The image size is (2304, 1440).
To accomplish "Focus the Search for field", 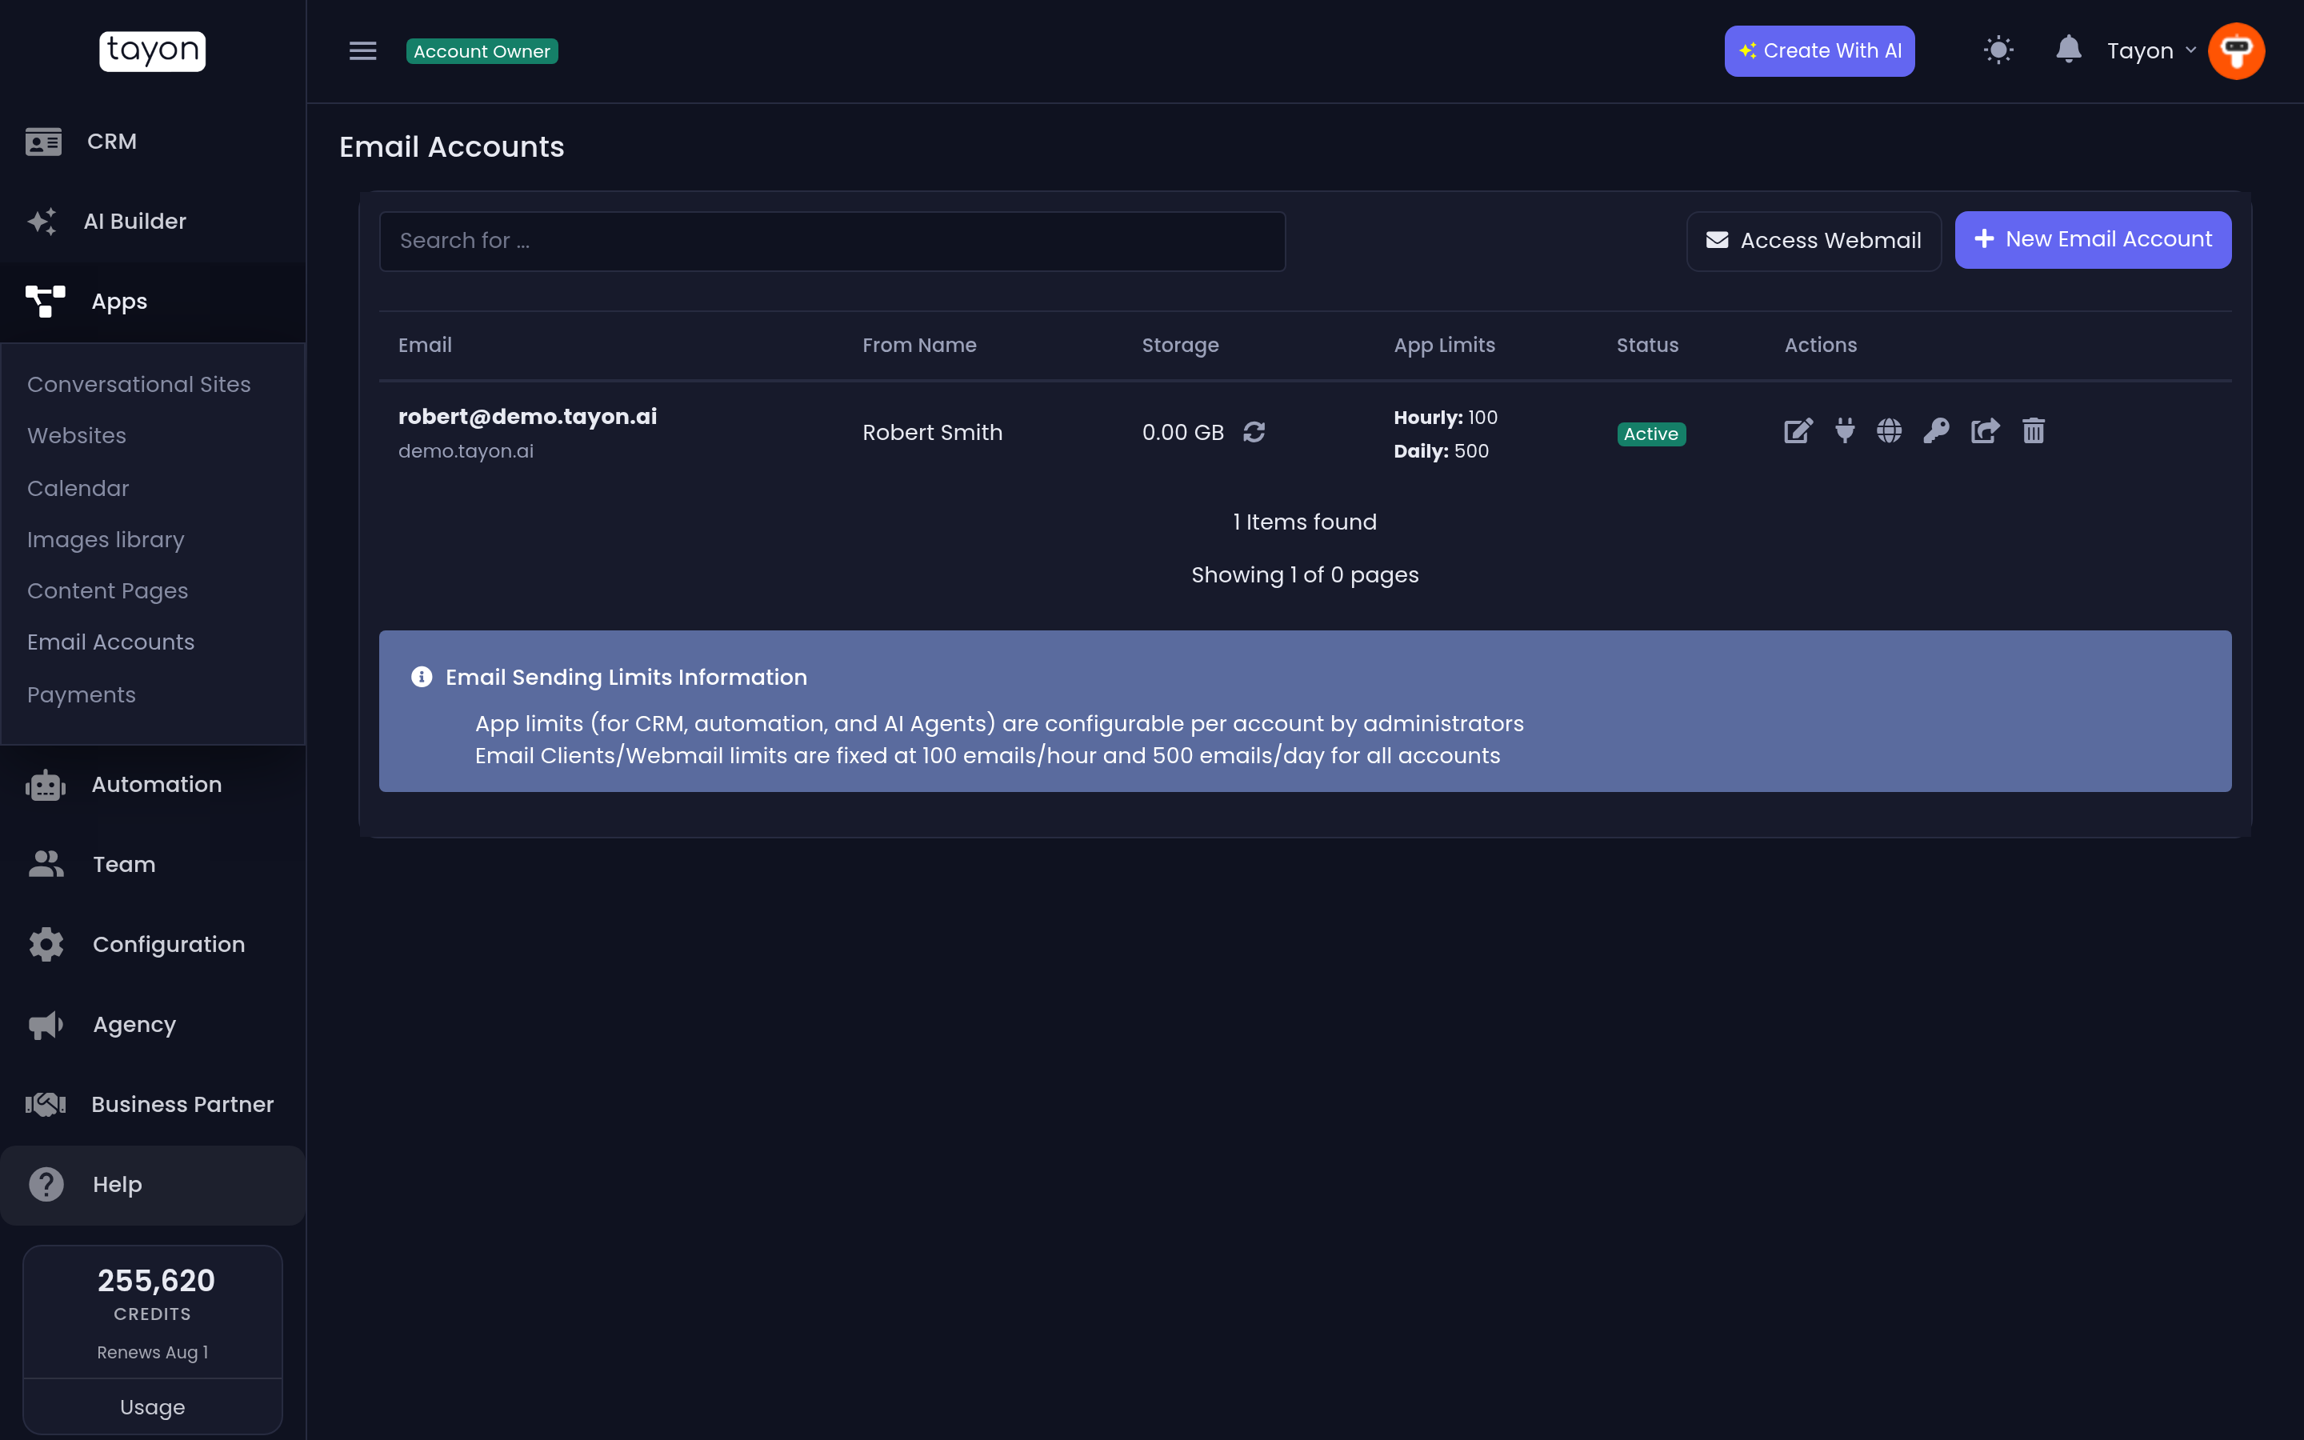I will click(x=832, y=241).
